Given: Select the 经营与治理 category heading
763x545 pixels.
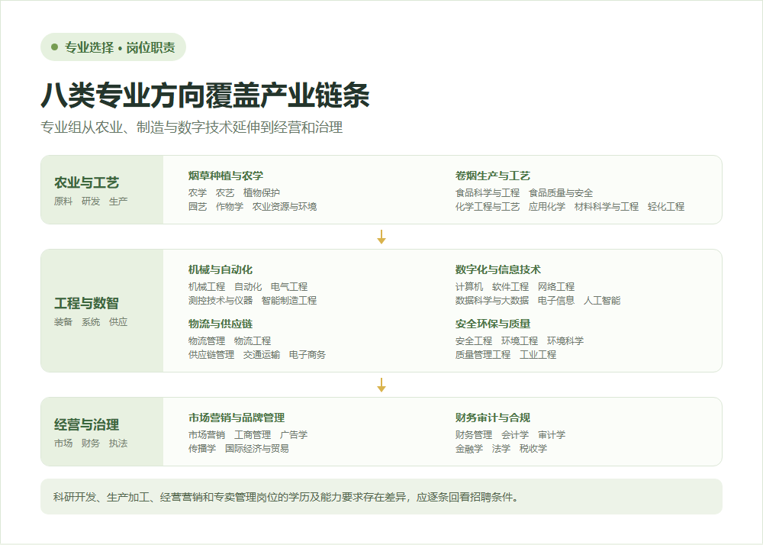Looking at the screenshot, I should tap(87, 425).
